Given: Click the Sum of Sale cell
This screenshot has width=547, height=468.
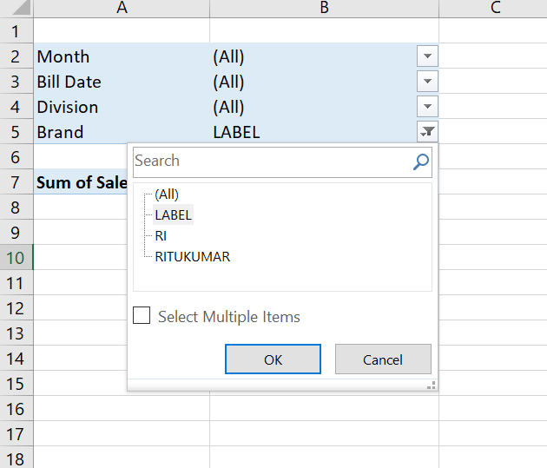Looking at the screenshot, I should coord(81,182).
